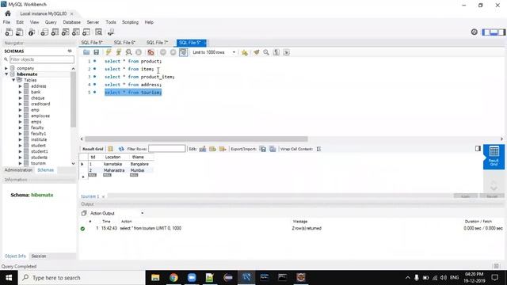
Task: Export recordset to external file
Action: (x=263, y=149)
